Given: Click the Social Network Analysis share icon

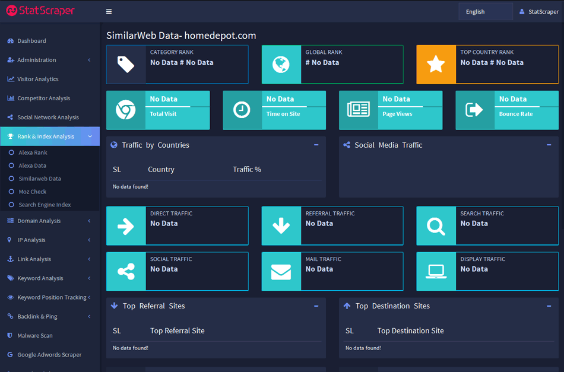Looking at the screenshot, I should 11,117.
